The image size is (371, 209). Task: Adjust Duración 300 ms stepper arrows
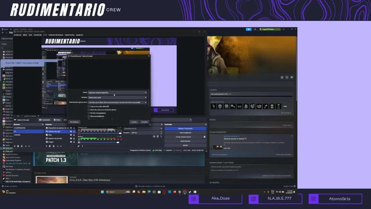[x=161, y=133]
